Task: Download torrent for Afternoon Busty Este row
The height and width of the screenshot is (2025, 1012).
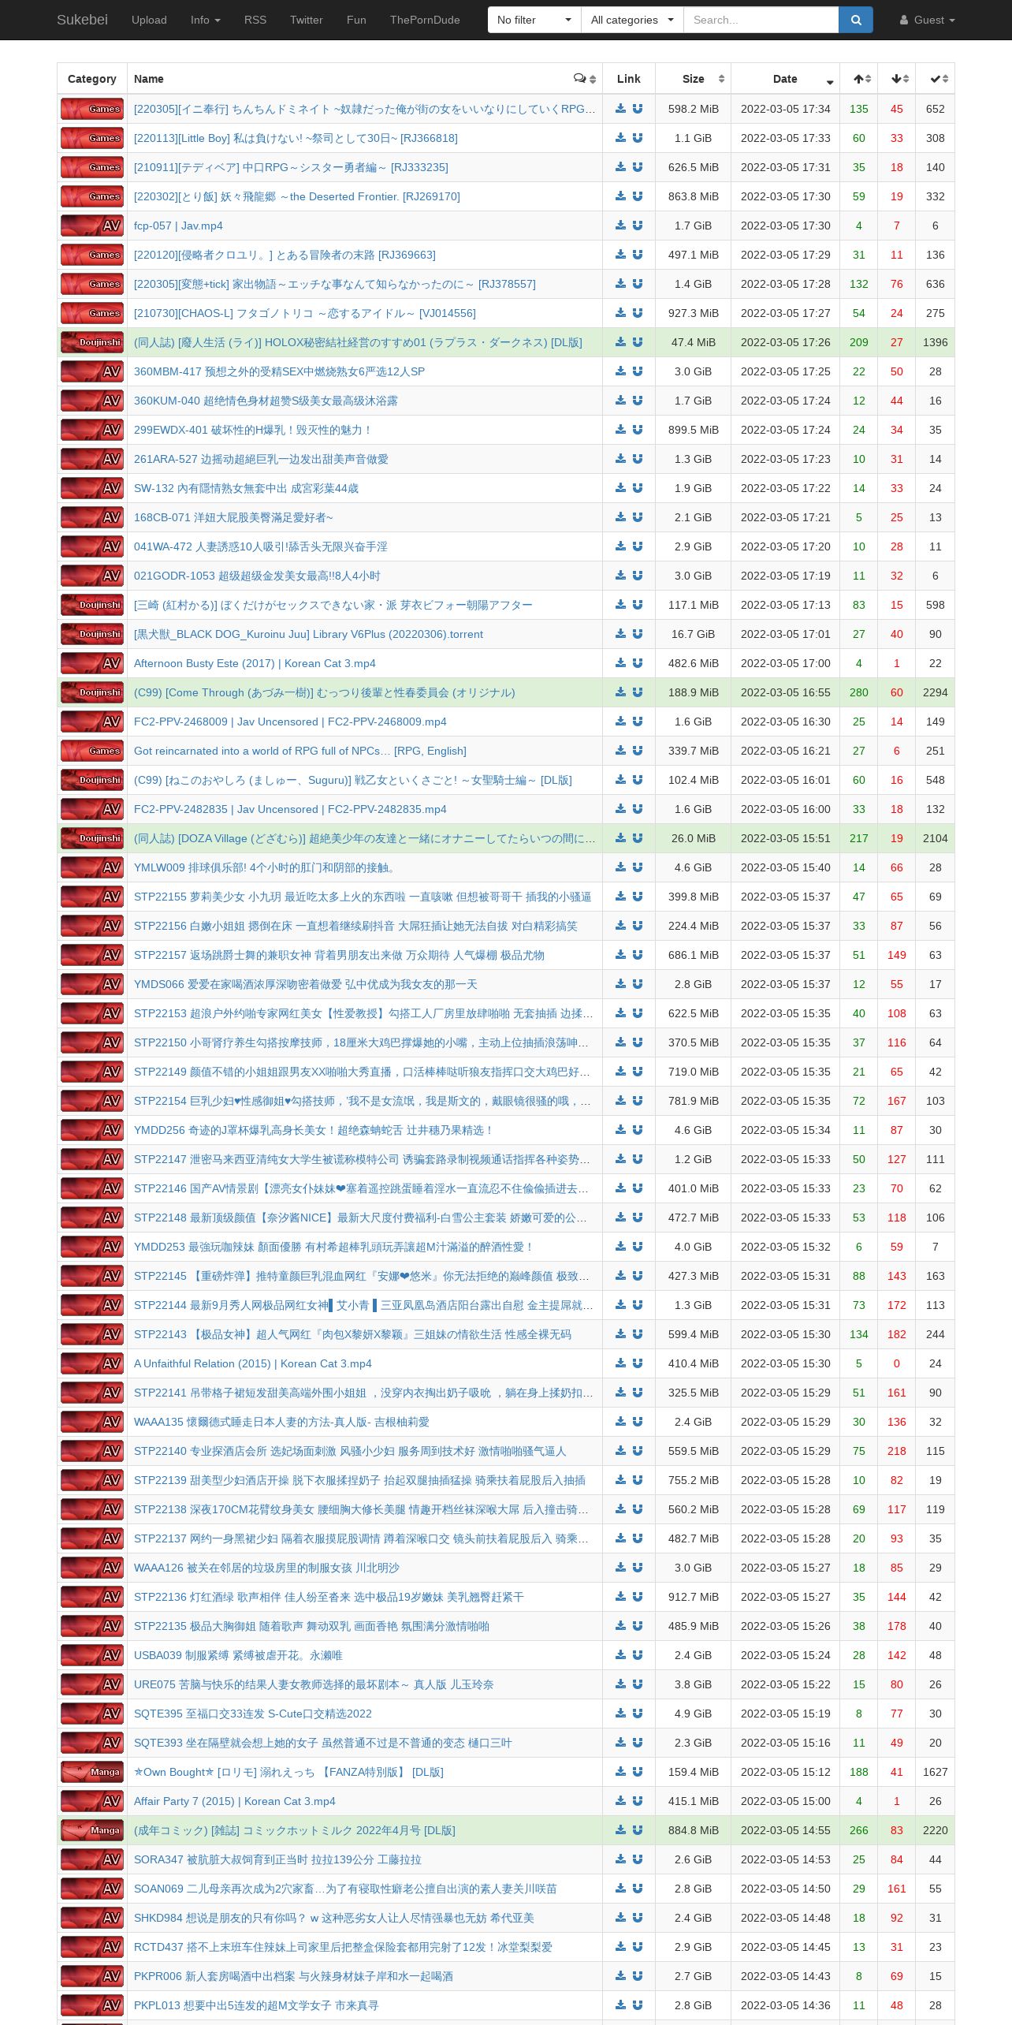Action: [621, 663]
